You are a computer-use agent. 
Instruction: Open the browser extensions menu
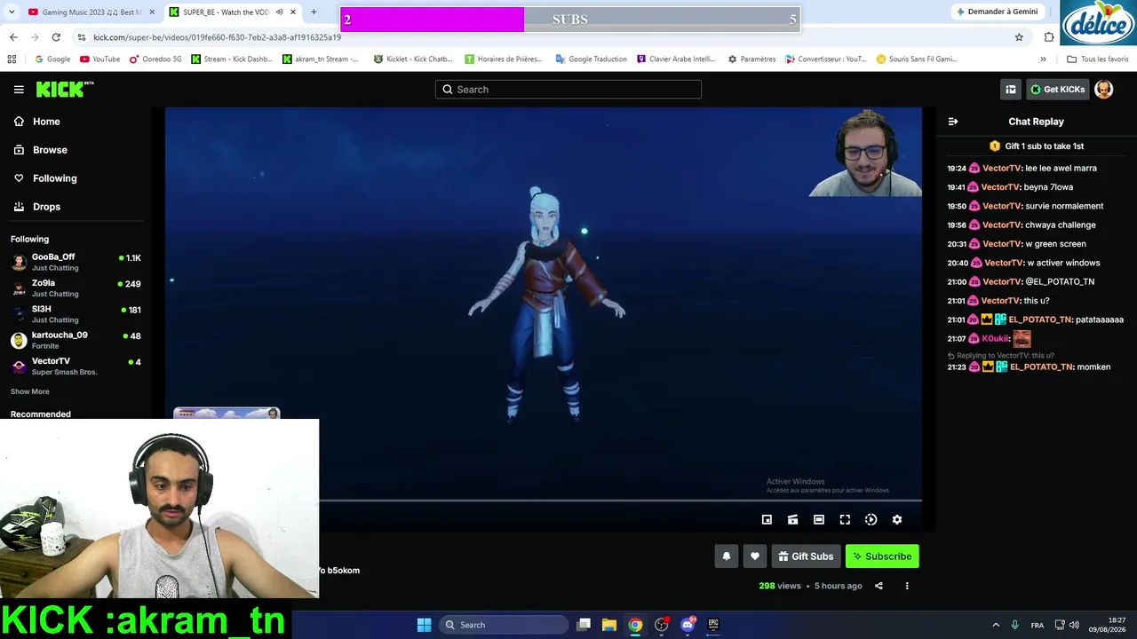(1049, 37)
